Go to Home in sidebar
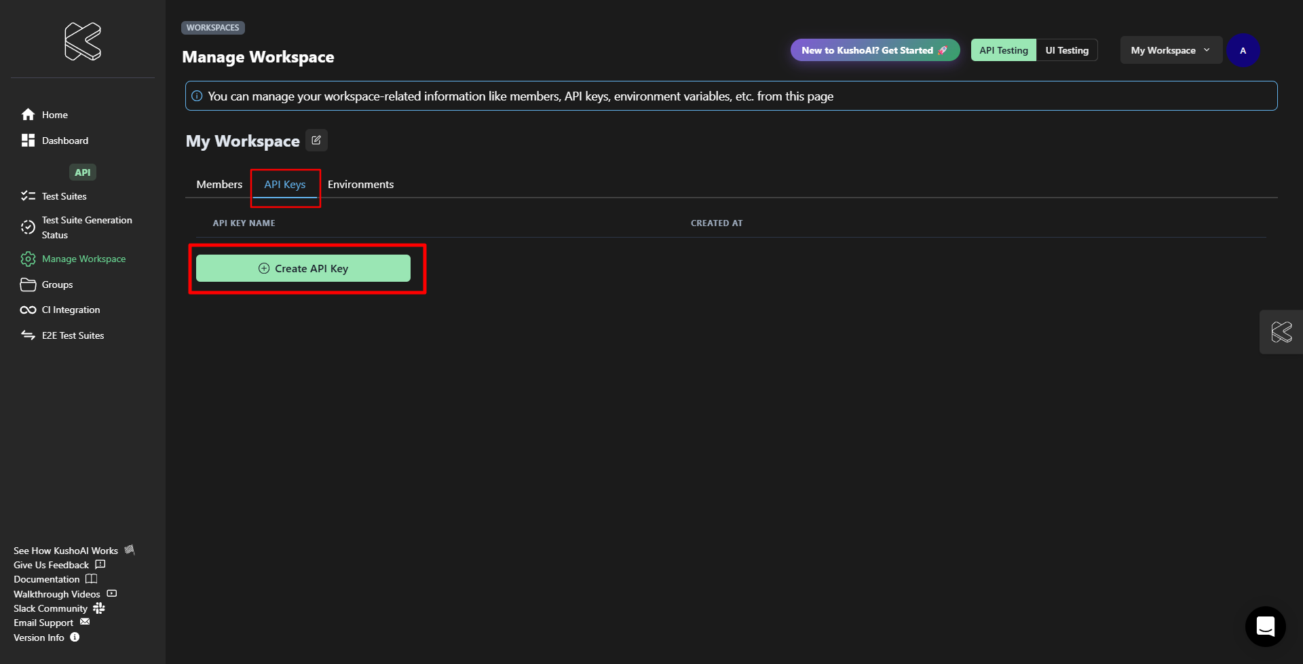This screenshot has height=664, width=1303. pos(55,115)
